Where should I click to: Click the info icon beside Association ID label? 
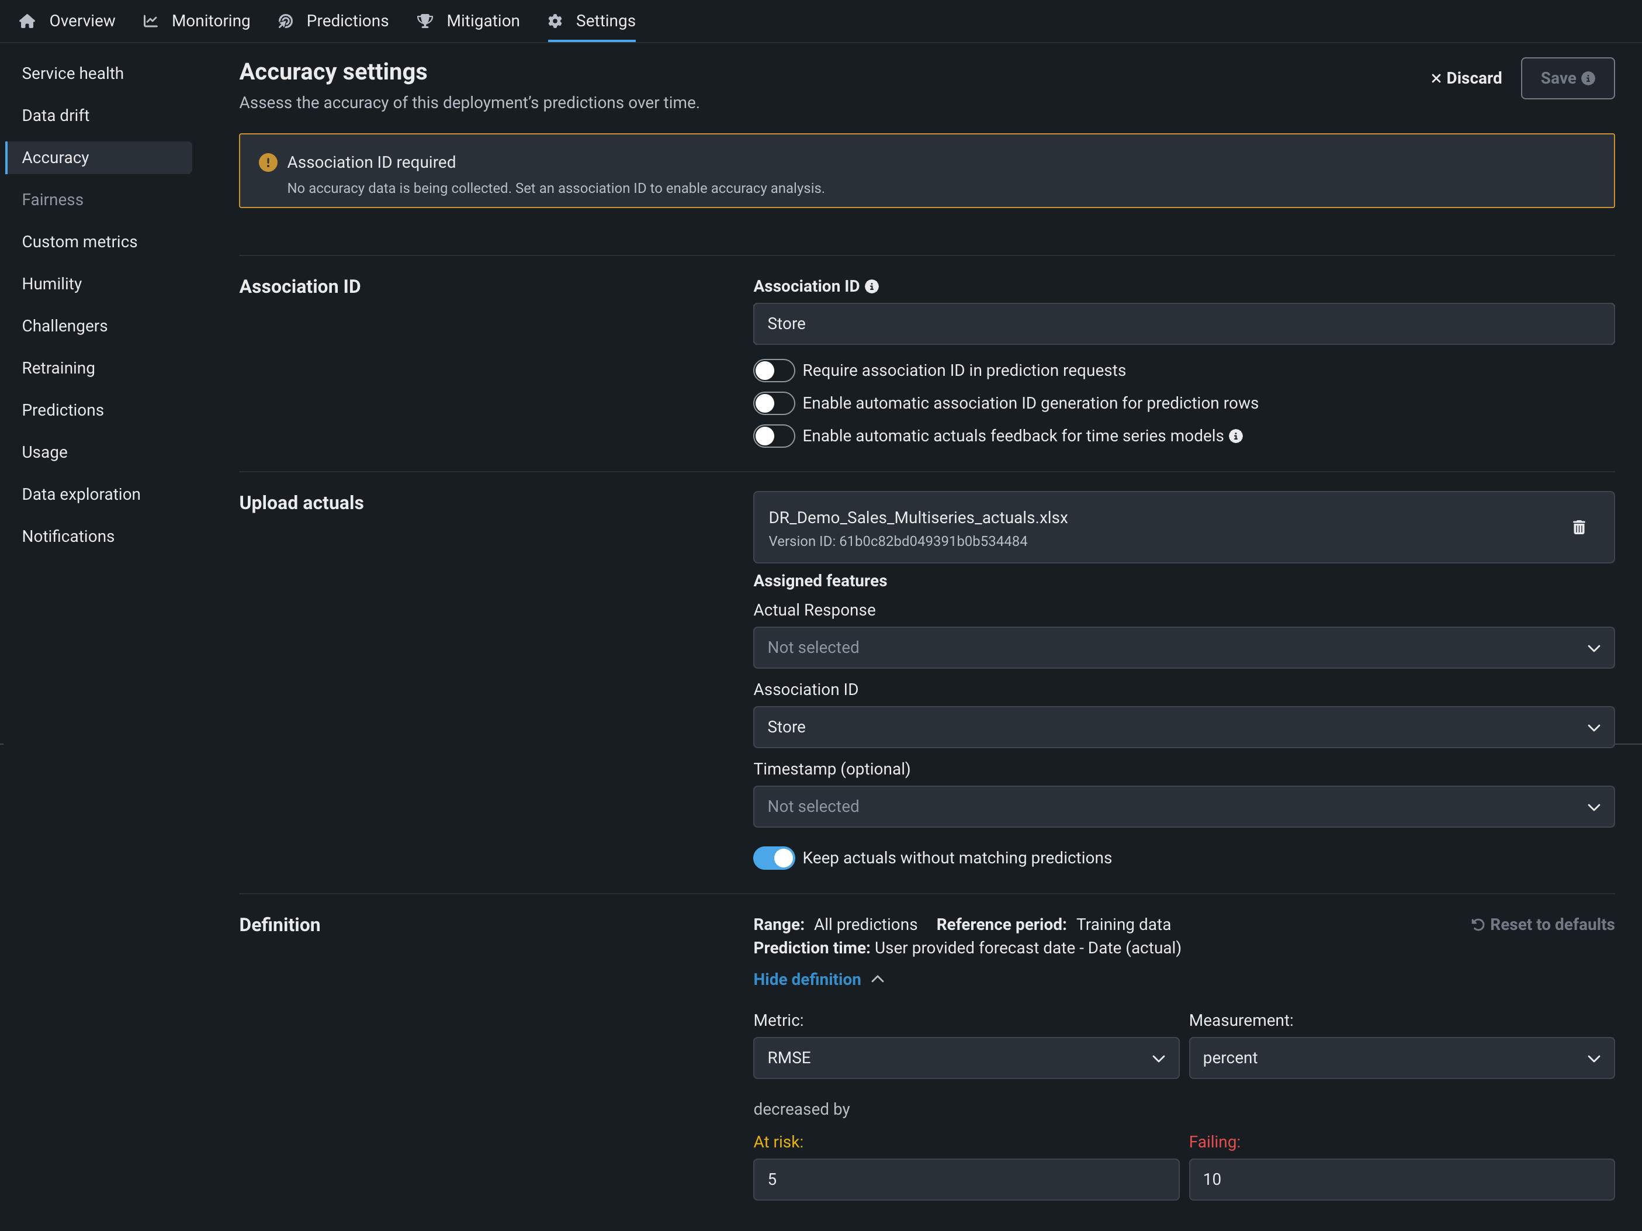click(x=872, y=286)
